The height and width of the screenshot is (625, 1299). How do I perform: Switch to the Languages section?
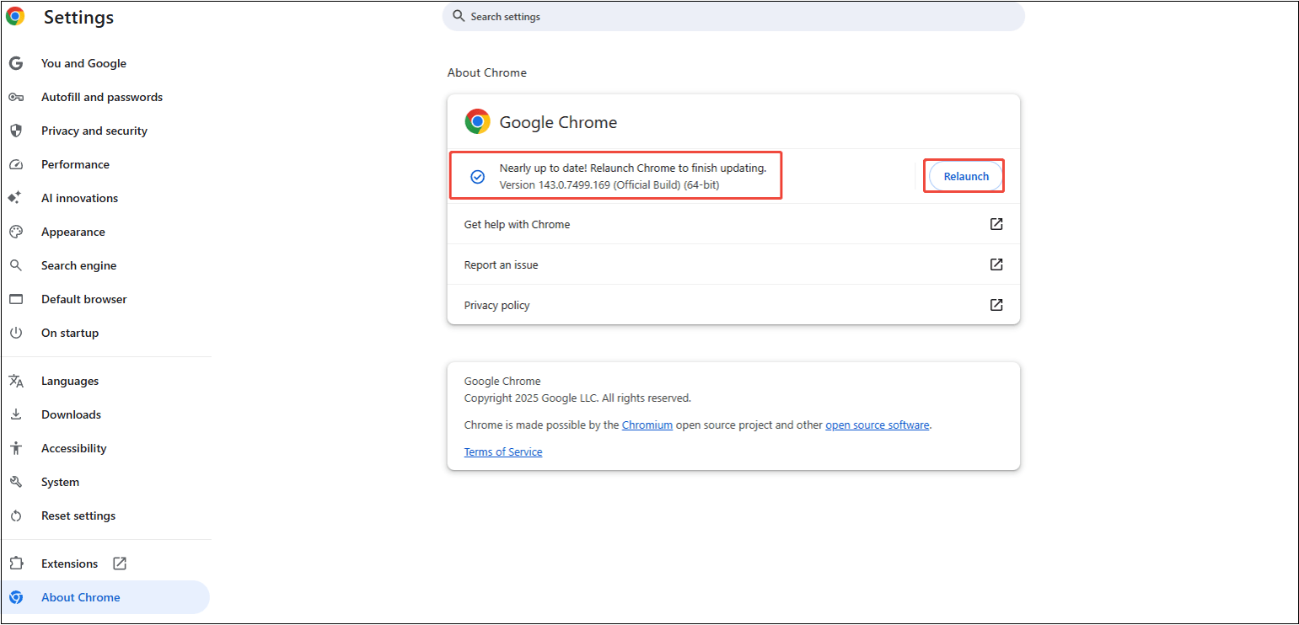(x=70, y=381)
